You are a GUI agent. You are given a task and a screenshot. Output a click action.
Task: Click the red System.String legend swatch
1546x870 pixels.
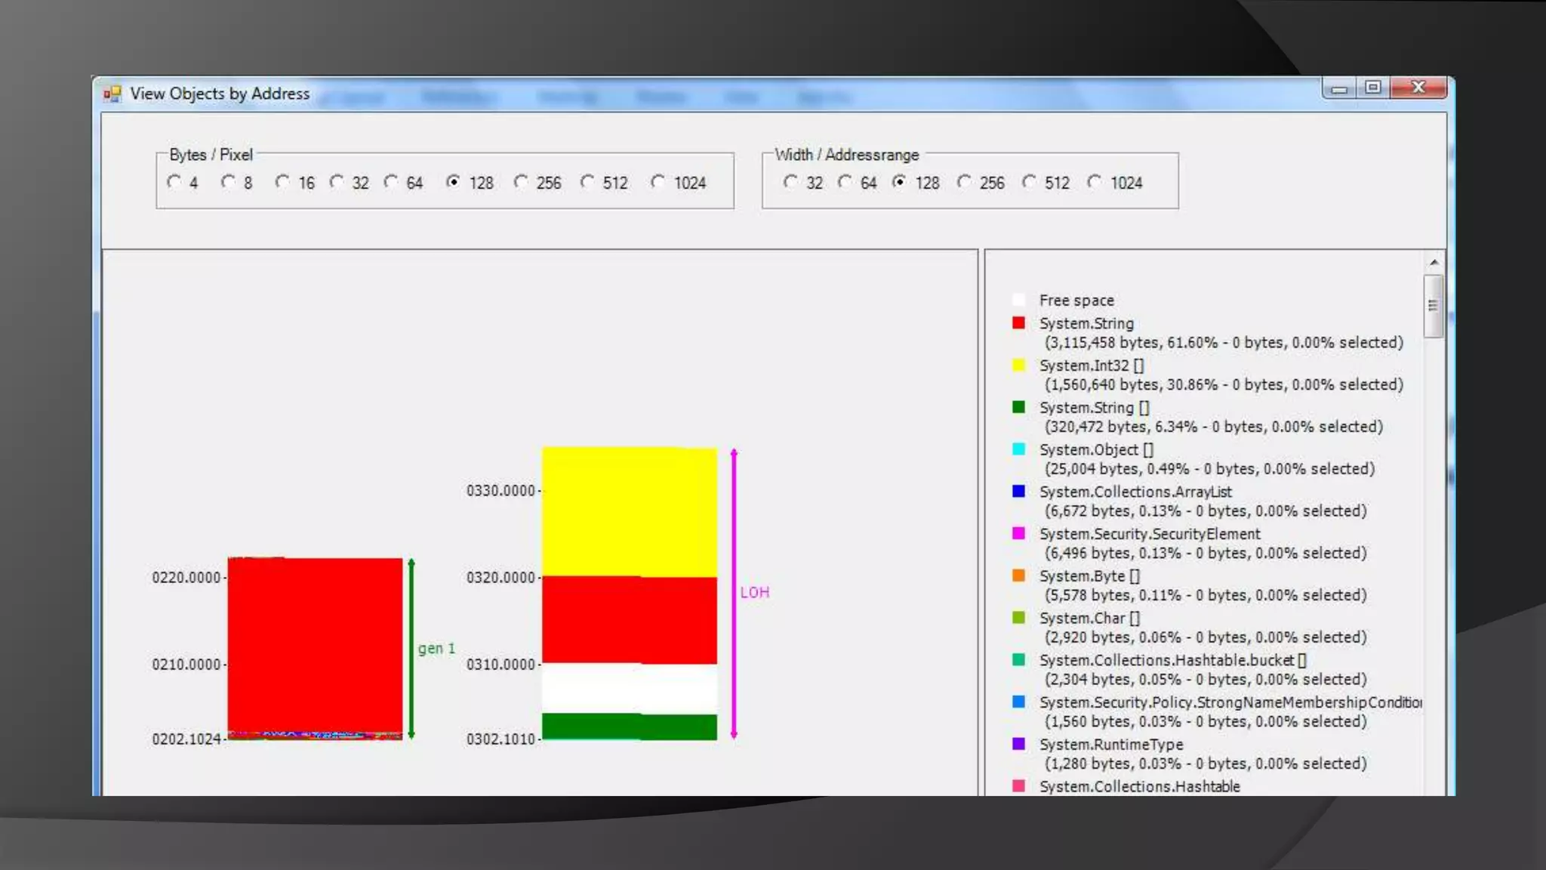point(1018,323)
